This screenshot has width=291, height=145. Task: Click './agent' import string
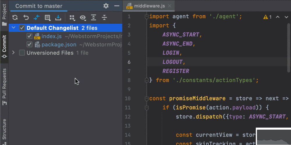pyautogui.click(x=224, y=17)
